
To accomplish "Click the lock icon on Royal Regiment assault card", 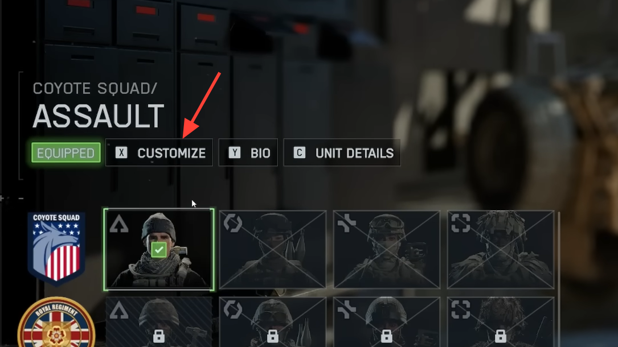I will [159, 336].
